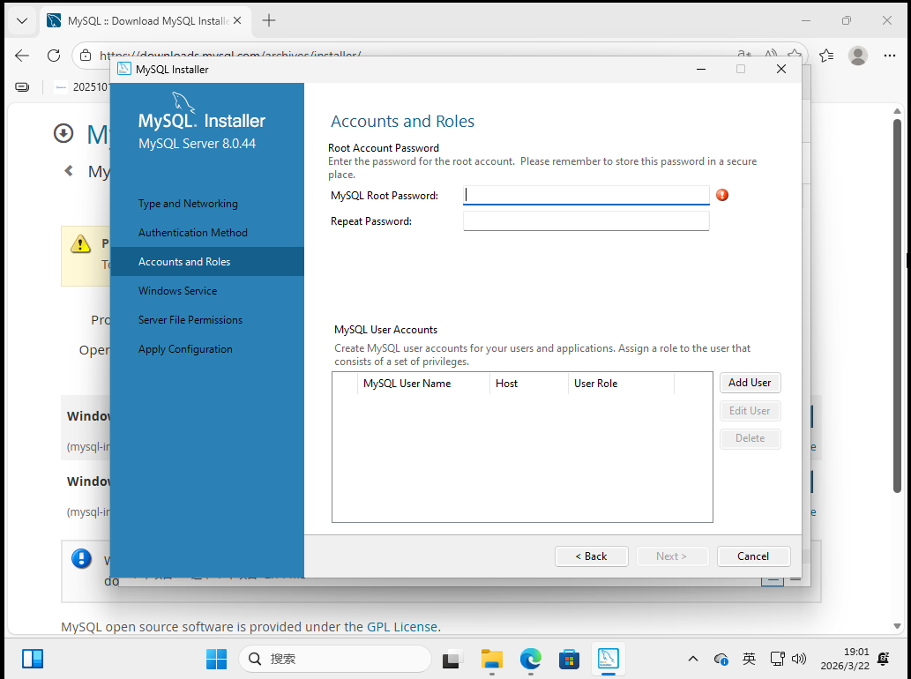Open the Edge favorites list icon
Viewport: 911px width, 679px height.
826,56
